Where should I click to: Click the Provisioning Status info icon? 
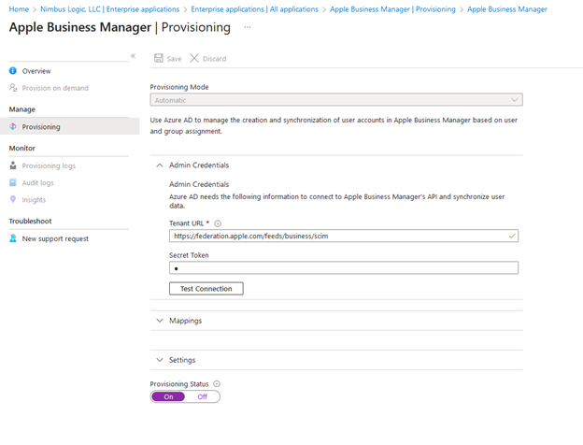pos(217,383)
